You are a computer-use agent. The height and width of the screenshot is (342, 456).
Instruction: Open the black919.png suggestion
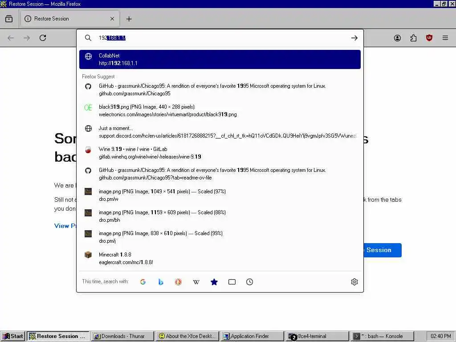[220, 110]
